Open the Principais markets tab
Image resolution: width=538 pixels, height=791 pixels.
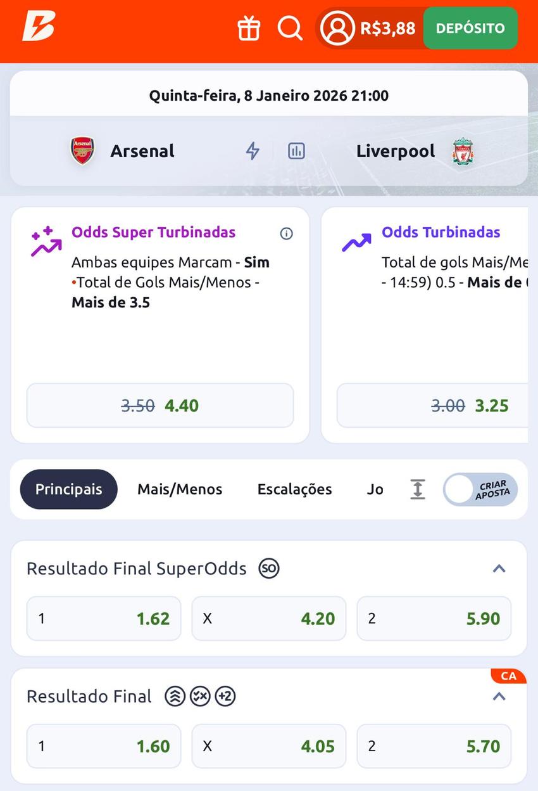68,489
